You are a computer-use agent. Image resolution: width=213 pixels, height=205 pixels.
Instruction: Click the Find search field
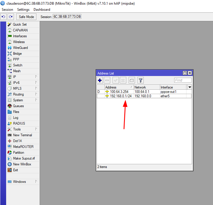[183, 80]
